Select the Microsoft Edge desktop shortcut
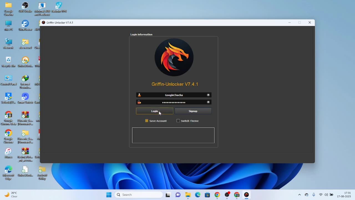The height and width of the screenshot is (200, 355). pos(8,173)
